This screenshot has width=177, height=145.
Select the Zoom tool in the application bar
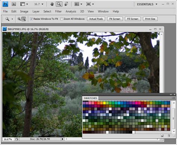[59, 4]
